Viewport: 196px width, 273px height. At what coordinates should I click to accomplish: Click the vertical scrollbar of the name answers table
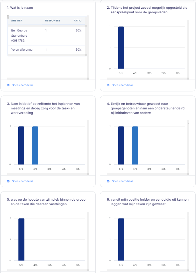(86, 39)
